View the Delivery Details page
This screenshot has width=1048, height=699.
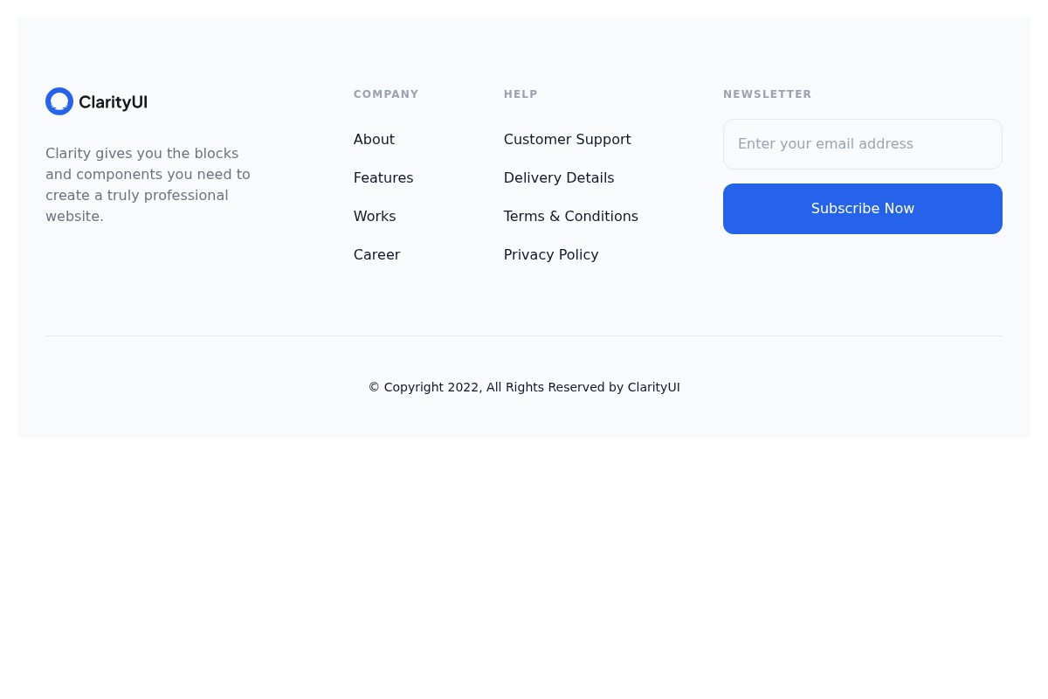tap(558, 177)
